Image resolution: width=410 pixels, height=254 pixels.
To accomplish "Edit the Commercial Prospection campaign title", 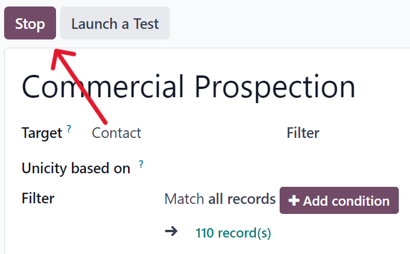I will 189,87.
